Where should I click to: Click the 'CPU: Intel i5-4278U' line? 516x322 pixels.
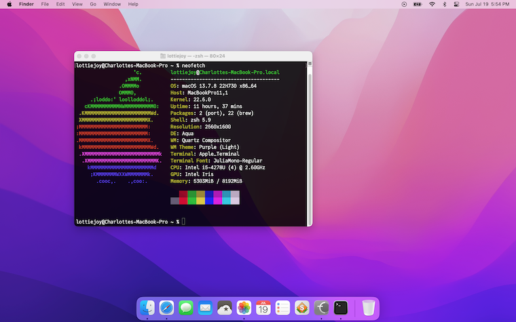pyautogui.click(x=218, y=167)
